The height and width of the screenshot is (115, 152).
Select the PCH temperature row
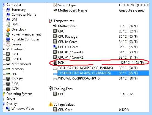99,63
